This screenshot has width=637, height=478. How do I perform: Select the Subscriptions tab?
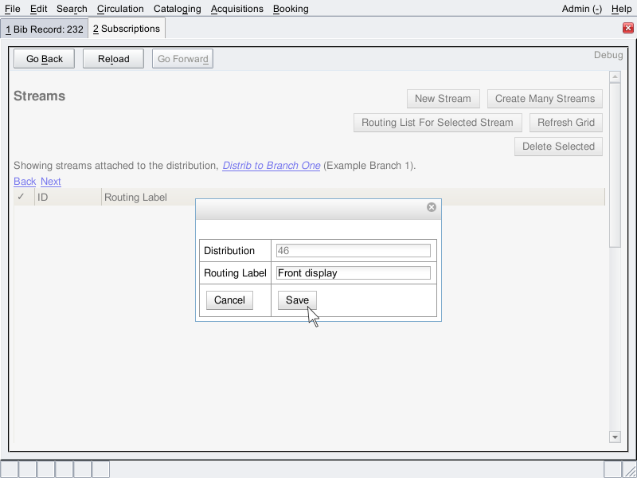tap(127, 29)
